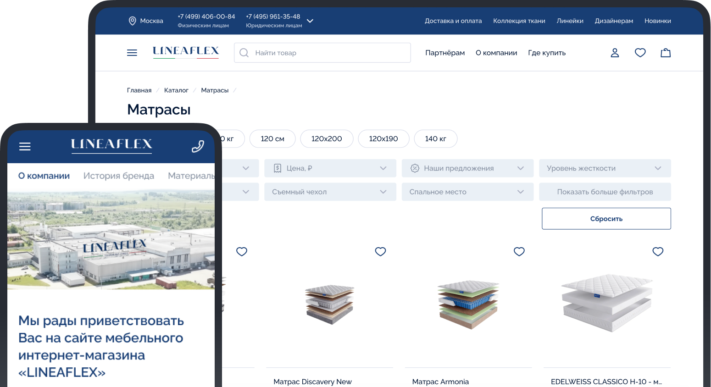Toggle favorite on EDELWEISS CLASSICO mattress
The image size is (711, 387).
point(658,251)
